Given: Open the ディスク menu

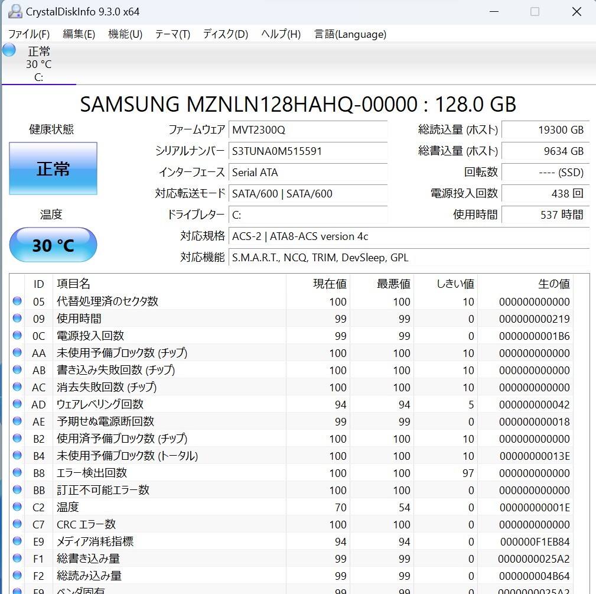Looking at the screenshot, I should tap(224, 34).
